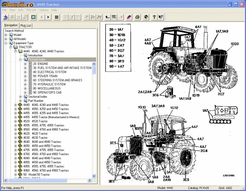246x191 pixels.
Task: Open the Info menu
Action: tap(21, 10)
